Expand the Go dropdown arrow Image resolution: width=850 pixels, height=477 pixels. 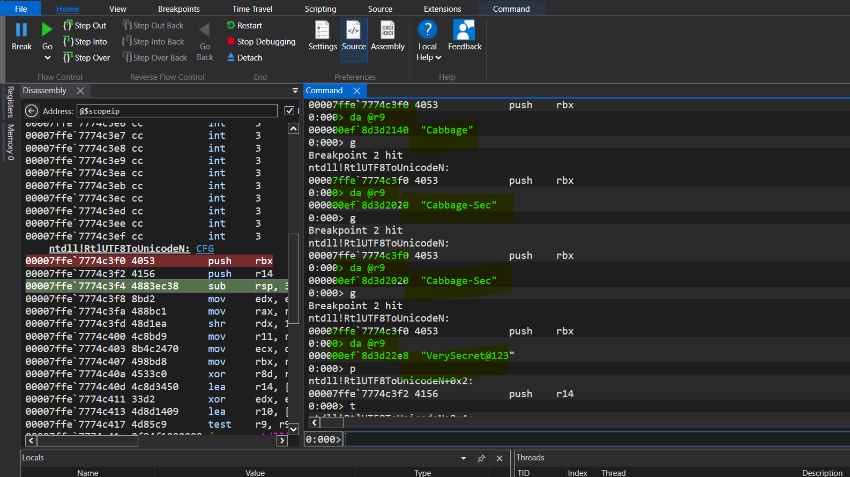tap(47, 58)
